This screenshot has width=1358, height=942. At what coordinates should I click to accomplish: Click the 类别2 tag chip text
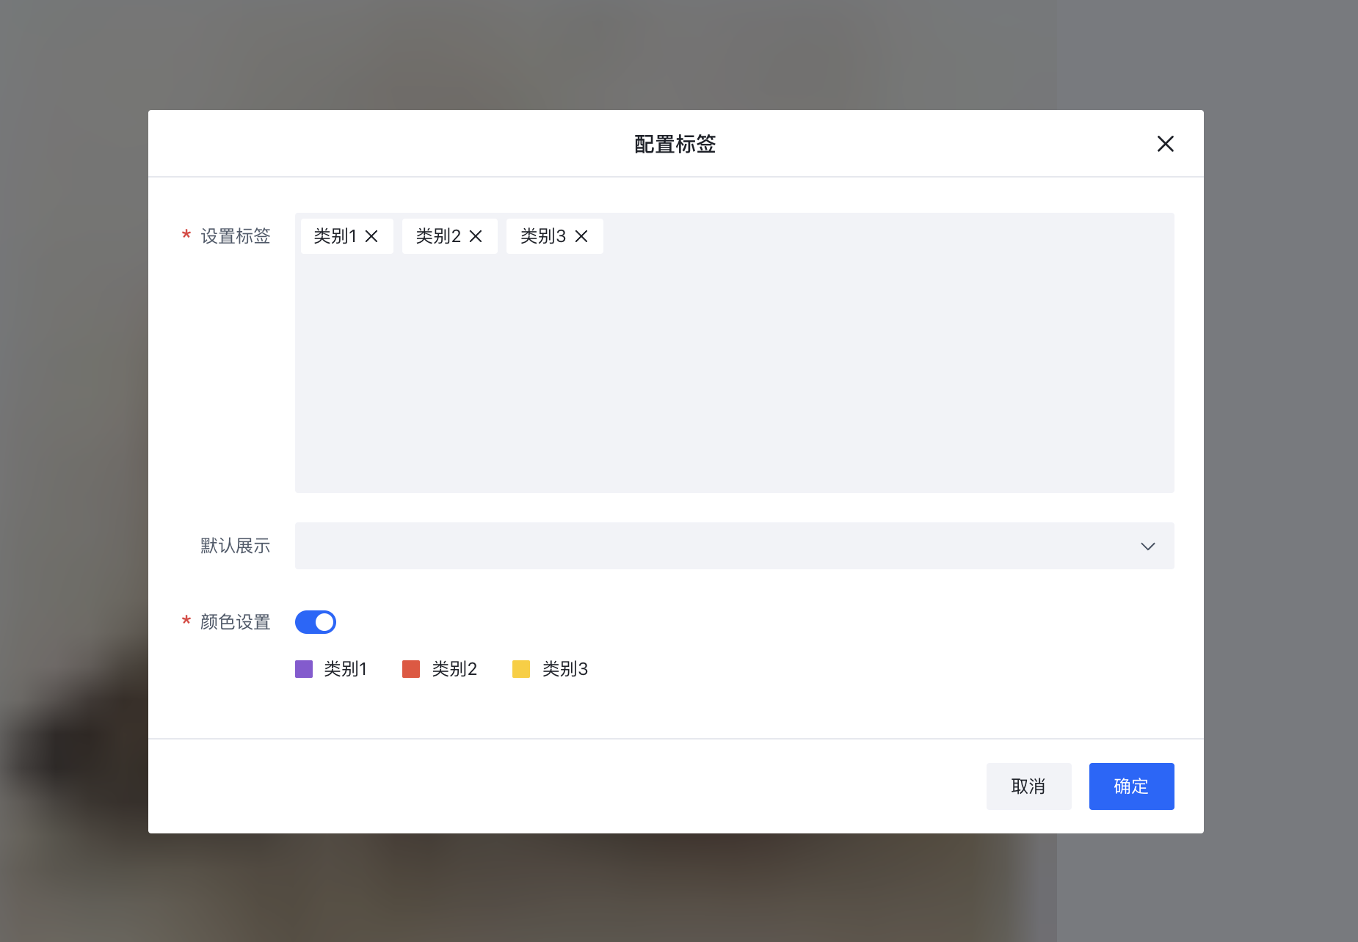click(438, 236)
